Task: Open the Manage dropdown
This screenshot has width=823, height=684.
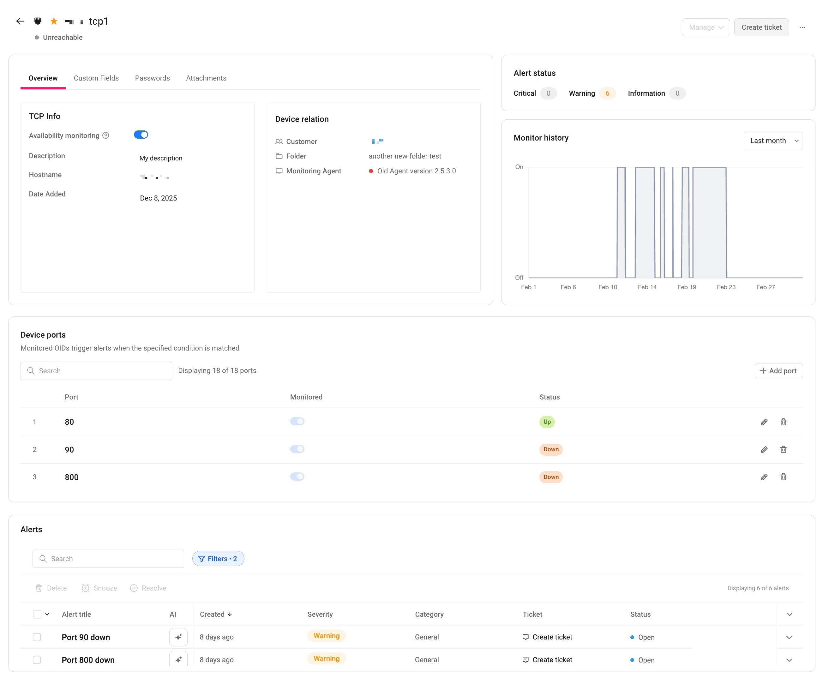Action: [x=706, y=27]
